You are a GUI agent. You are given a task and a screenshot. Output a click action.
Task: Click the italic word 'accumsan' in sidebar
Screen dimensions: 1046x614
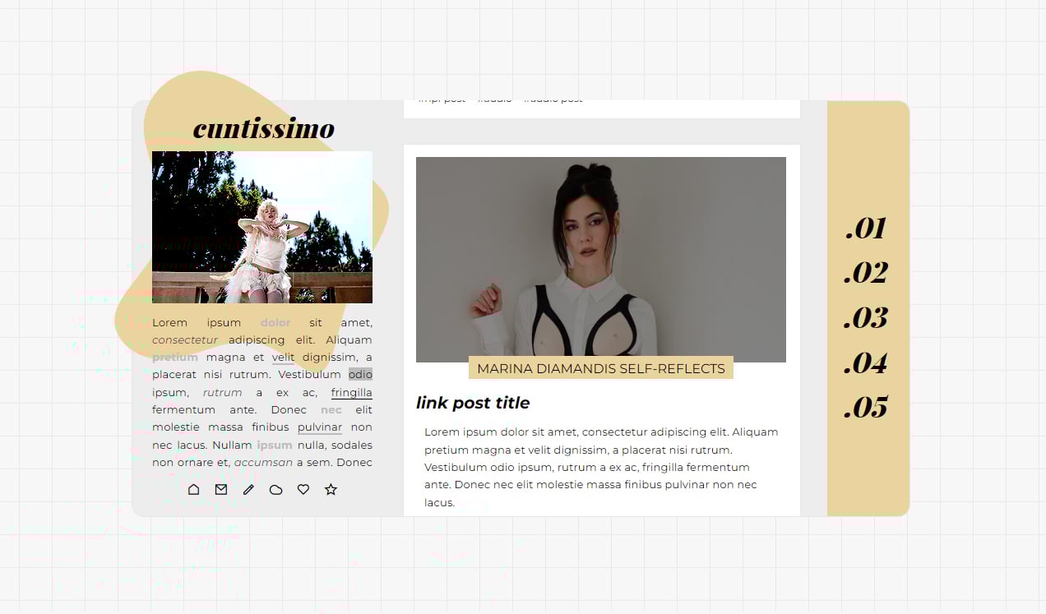[x=263, y=463]
